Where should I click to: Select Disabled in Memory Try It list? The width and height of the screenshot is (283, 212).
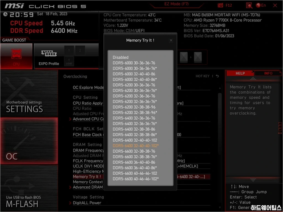coord(120,57)
